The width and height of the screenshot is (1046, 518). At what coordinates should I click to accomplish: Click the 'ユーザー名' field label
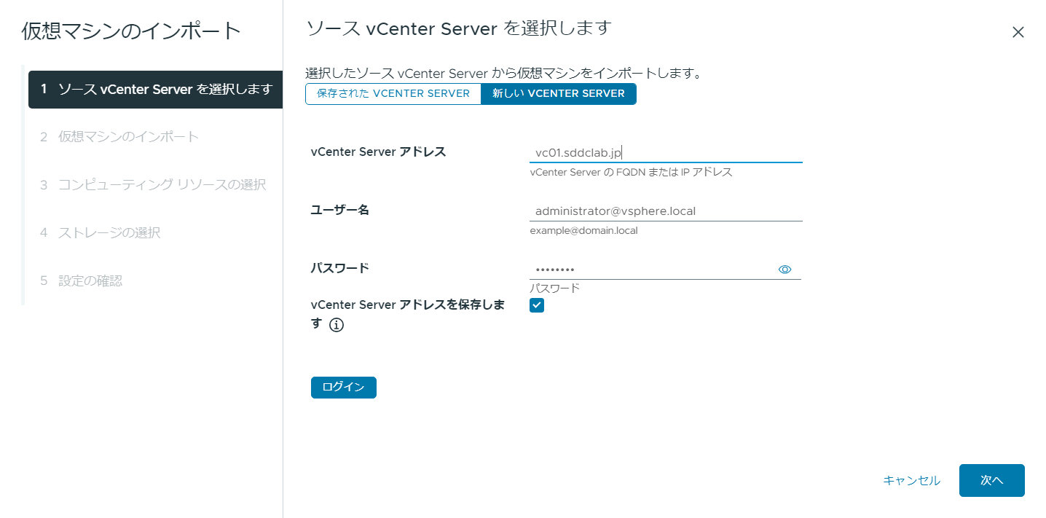tap(340, 210)
